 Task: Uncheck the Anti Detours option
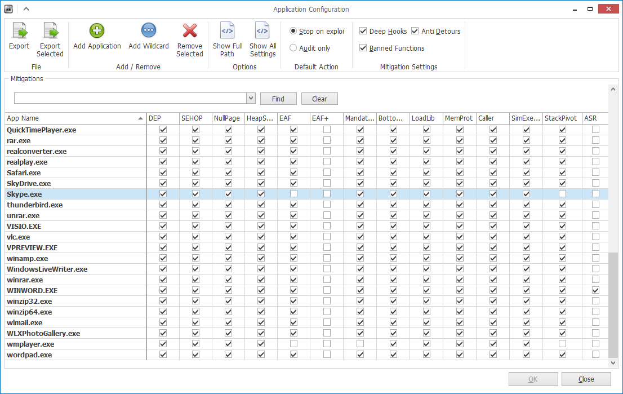click(x=415, y=32)
